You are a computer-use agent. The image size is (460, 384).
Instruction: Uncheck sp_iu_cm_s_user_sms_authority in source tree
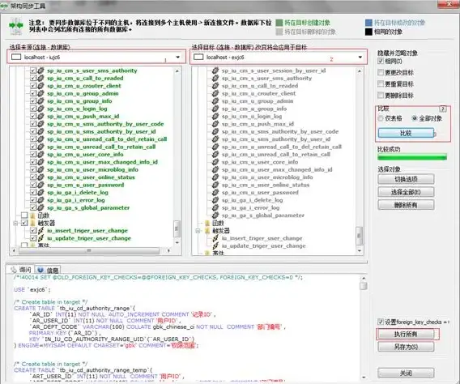[x=33, y=70]
